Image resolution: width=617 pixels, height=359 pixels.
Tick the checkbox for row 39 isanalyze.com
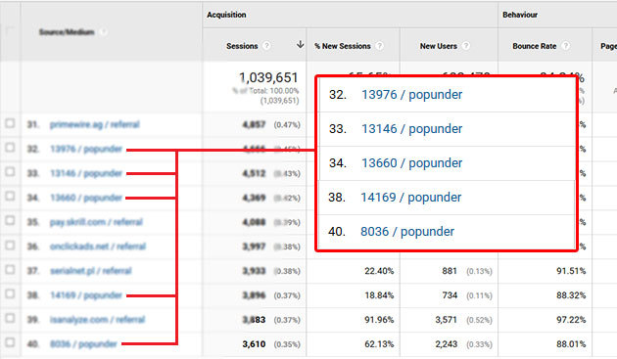tap(10, 319)
